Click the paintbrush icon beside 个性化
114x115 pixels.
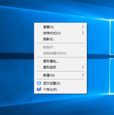point(39,89)
